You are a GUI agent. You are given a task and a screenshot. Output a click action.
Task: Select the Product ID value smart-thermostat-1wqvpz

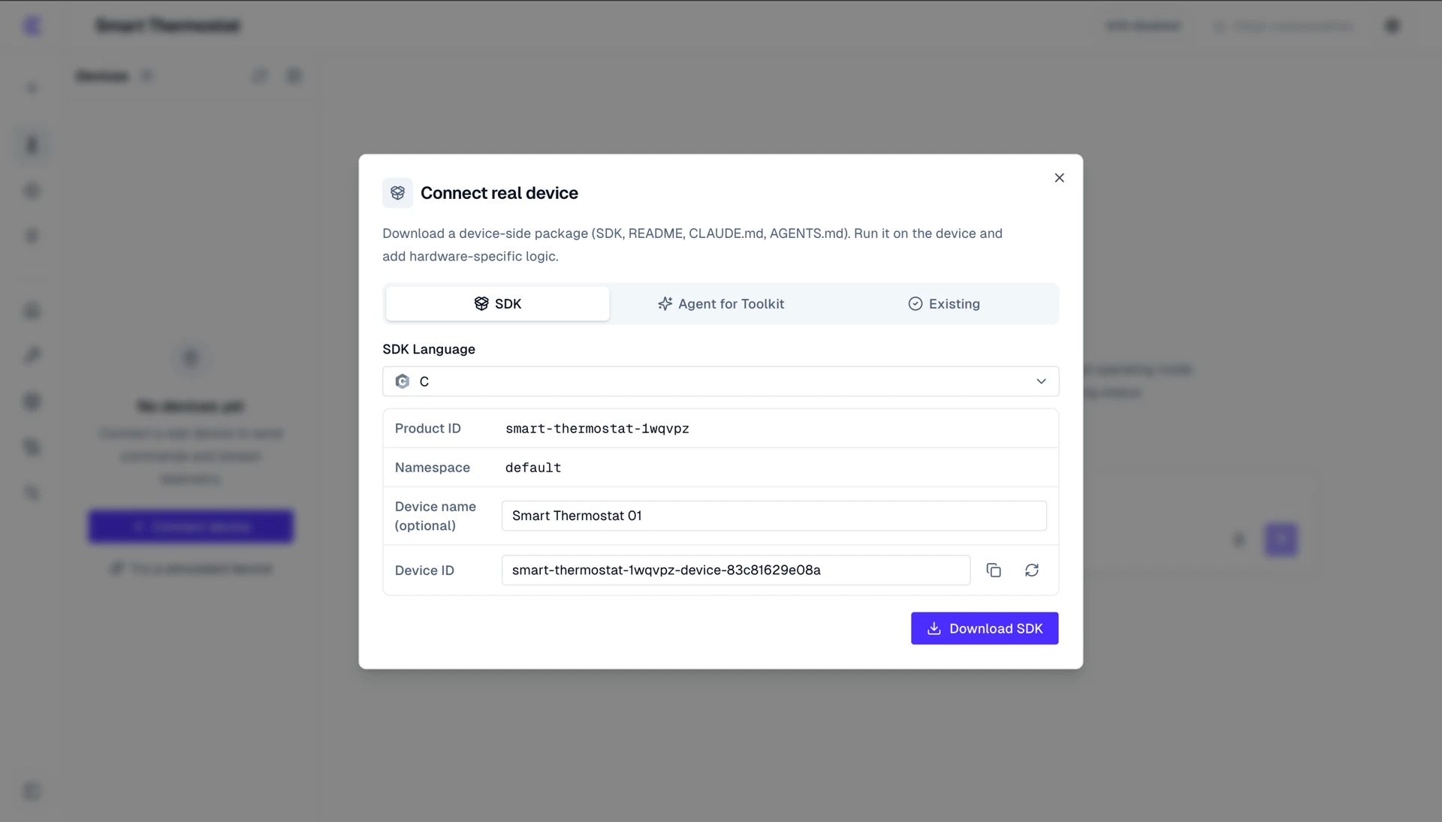[597, 429]
